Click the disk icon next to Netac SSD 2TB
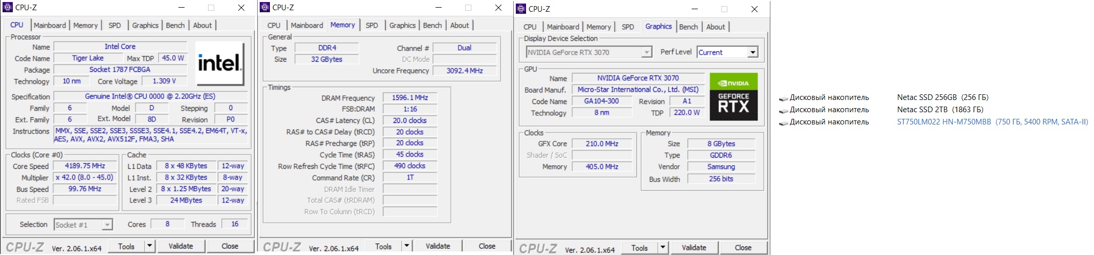Screen dimensions: 1094x255 click(x=783, y=110)
